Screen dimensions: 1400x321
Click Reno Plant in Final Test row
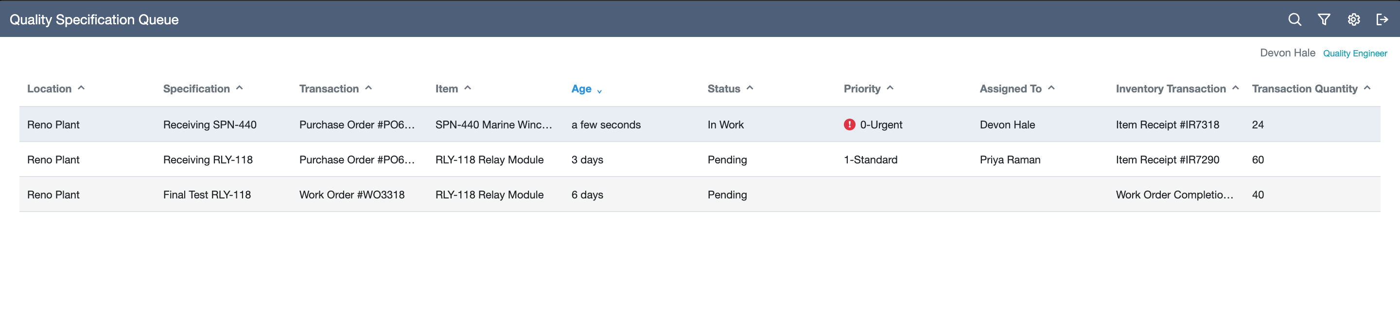click(53, 195)
